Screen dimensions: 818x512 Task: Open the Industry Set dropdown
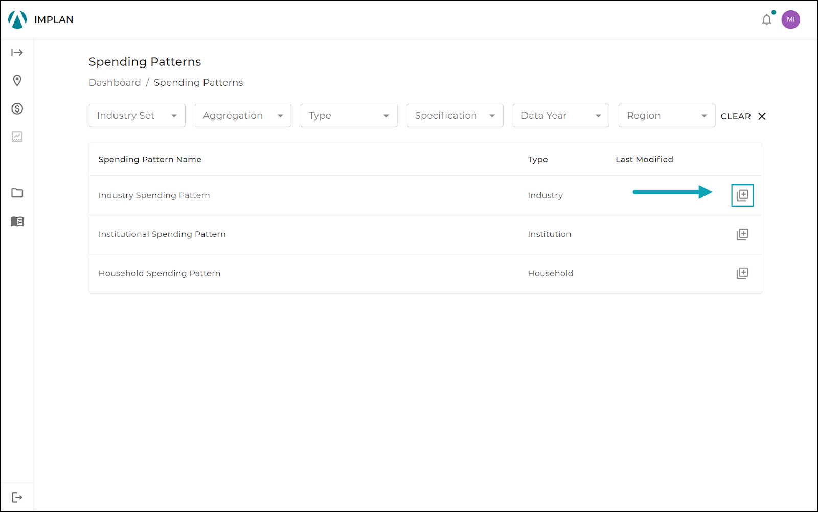click(x=137, y=115)
